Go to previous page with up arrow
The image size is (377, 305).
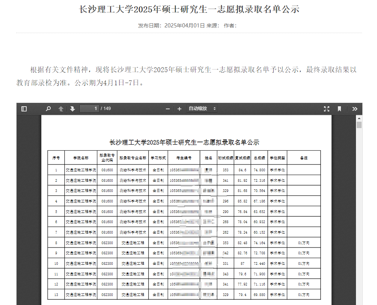click(x=61, y=109)
